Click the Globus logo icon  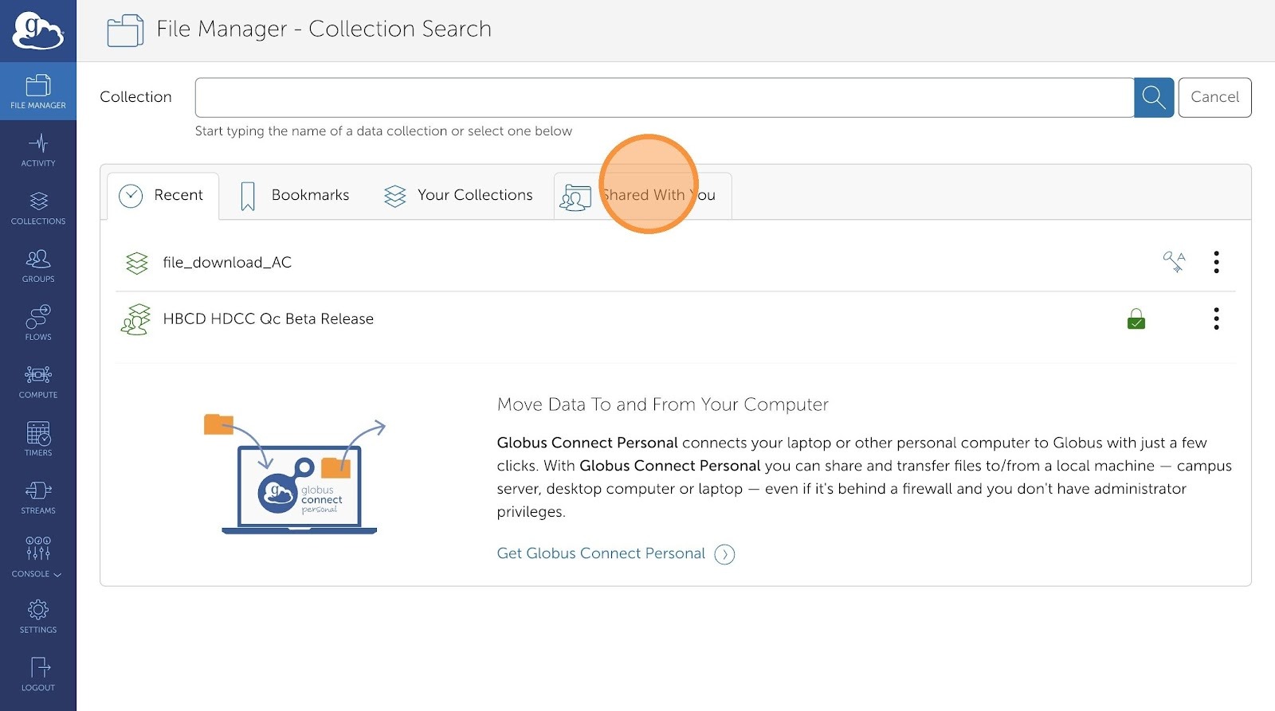click(37, 31)
